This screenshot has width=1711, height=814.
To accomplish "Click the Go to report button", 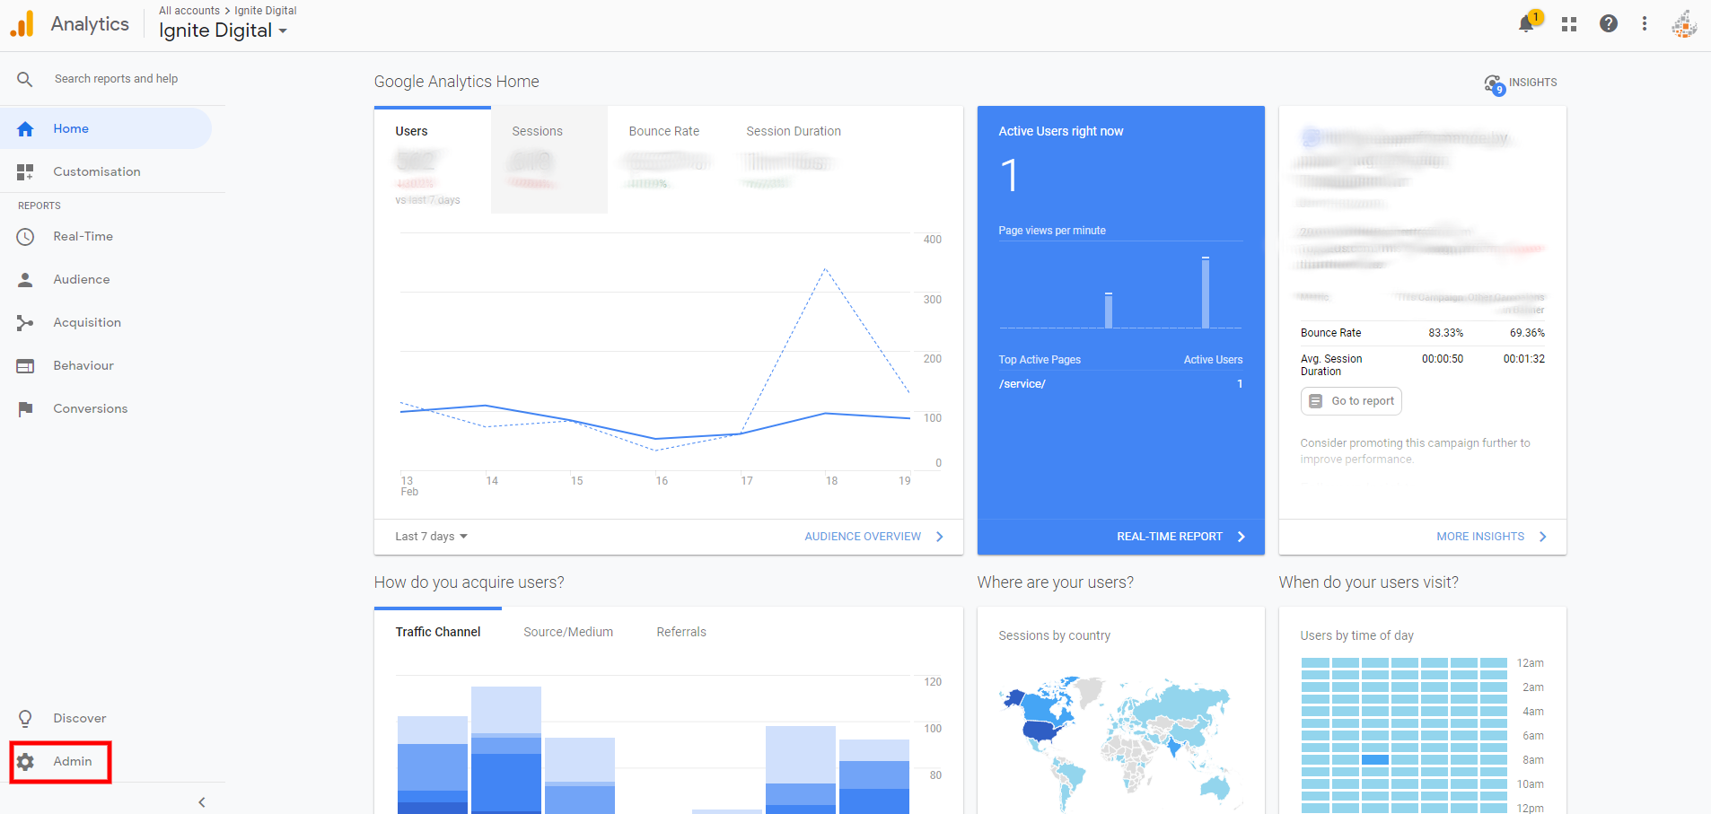I will tap(1351, 401).
